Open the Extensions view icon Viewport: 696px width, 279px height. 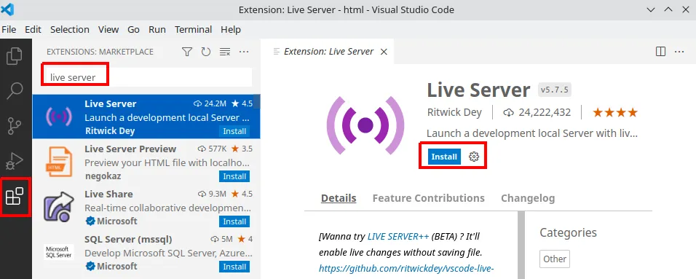[x=15, y=197]
